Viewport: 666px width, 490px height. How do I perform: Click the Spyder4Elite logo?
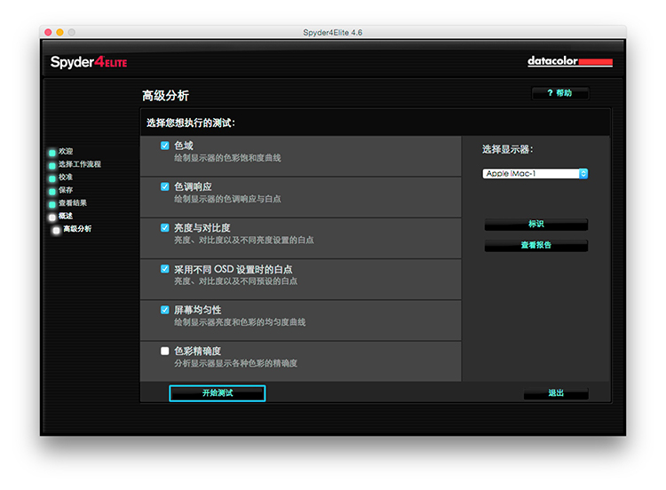(x=89, y=62)
